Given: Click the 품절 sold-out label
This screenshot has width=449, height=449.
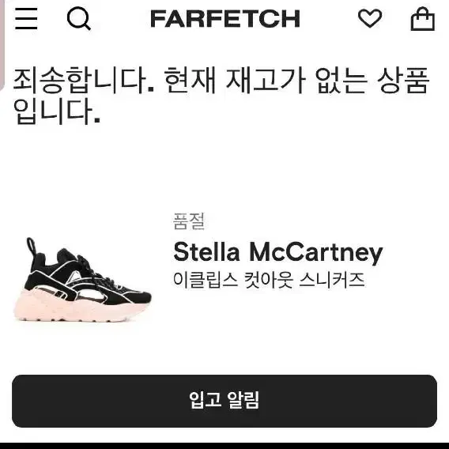Looking at the screenshot, I should coord(189,221).
